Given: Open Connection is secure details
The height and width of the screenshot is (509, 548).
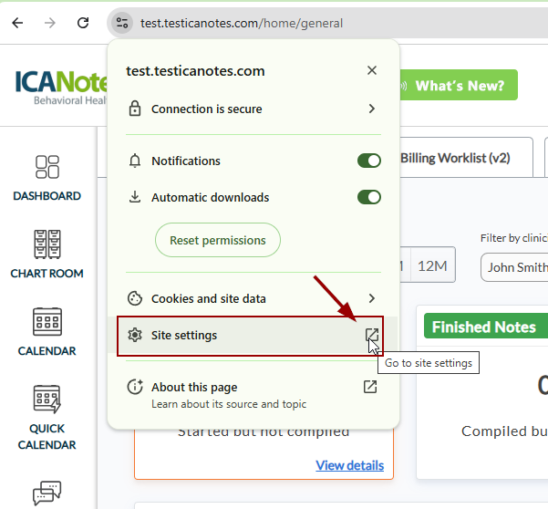Looking at the screenshot, I should [253, 109].
